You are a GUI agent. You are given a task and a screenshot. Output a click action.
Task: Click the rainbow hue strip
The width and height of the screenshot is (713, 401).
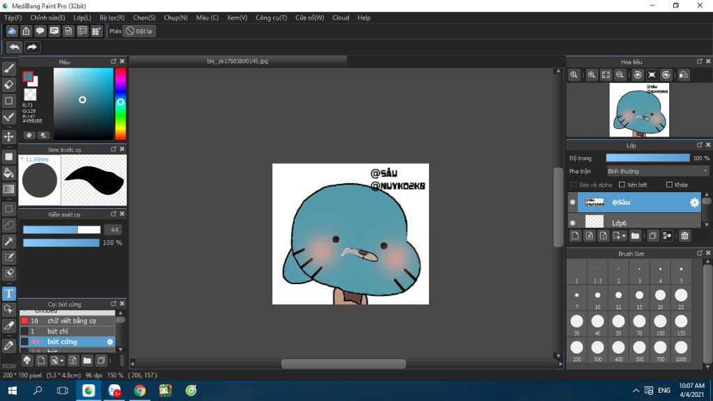[120, 104]
